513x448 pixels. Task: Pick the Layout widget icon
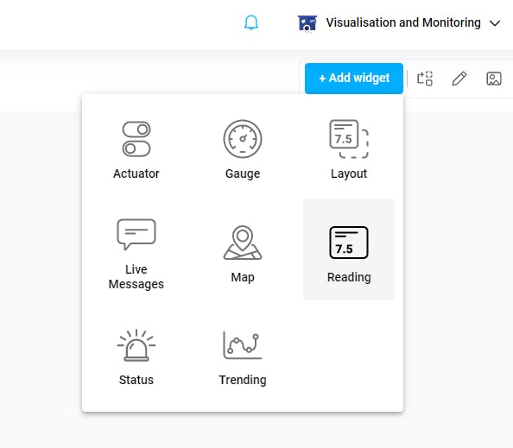pyautogui.click(x=349, y=139)
